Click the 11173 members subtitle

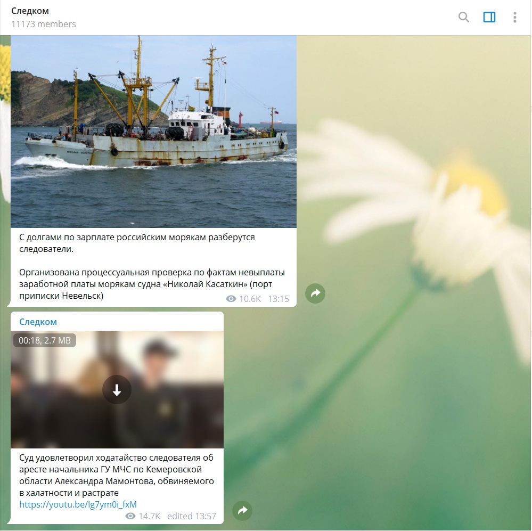[44, 24]
